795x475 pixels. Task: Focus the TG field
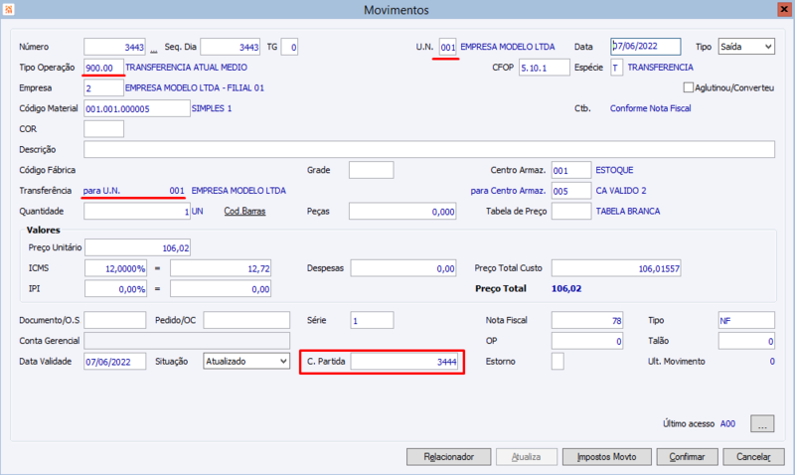pos(289,47)
